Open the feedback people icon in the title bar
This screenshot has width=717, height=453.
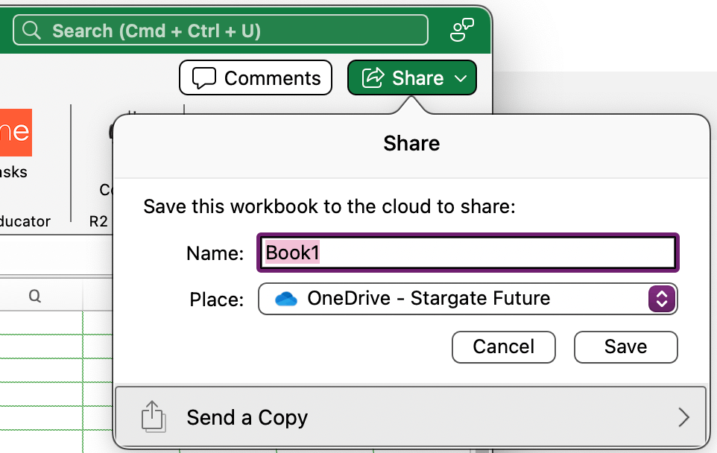(x=462, y=31)
